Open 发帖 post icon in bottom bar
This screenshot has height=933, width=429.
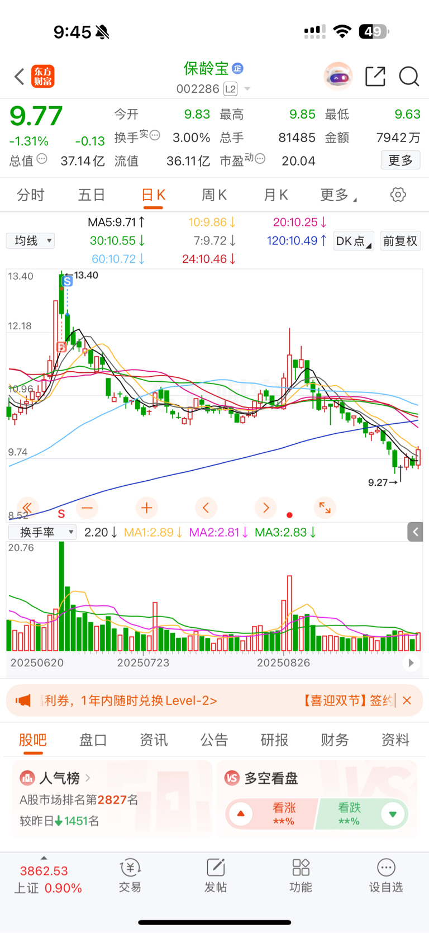point(216,875)
